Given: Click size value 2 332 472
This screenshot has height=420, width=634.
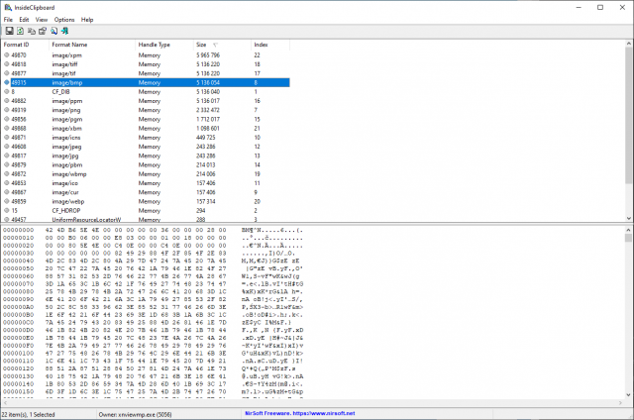Looking at the screenshot, I should [x=208, y=110].
